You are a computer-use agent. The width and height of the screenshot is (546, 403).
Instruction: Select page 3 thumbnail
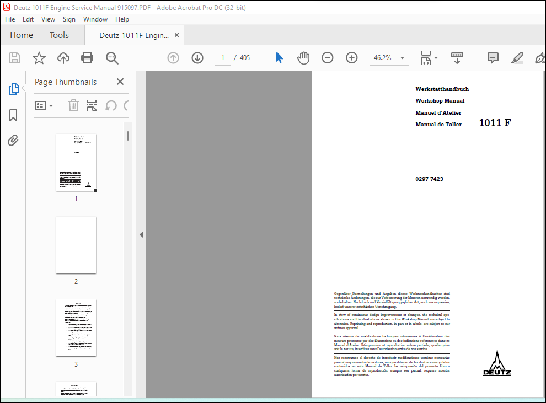coord(76,328)
